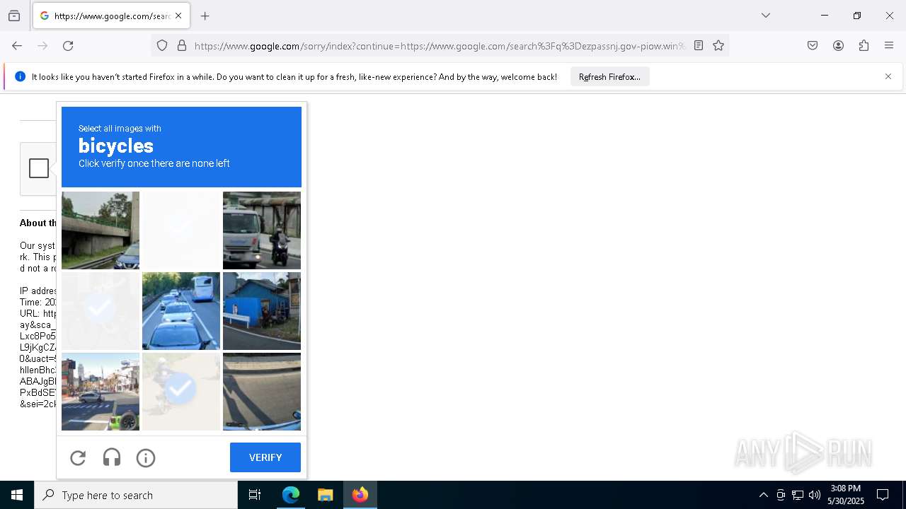Open the recent browsing Firefox View icon
Image resolution: width=906 pixels, height=509 pixels.
(14, 16)
